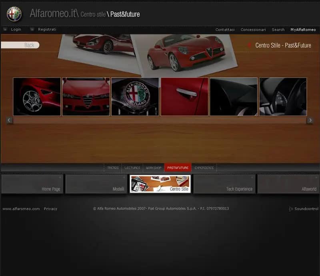The height and width of the screenshot is (276, 320).
Task: Go to the Alfaworld section
Action: [x=288, y=184]
